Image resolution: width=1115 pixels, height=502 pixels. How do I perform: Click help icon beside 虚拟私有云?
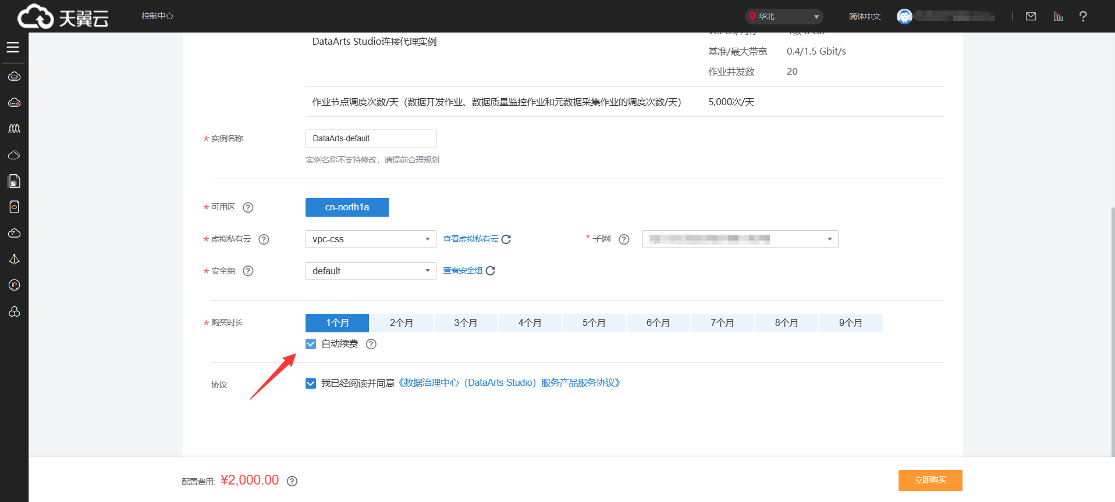tap(264, 239)
